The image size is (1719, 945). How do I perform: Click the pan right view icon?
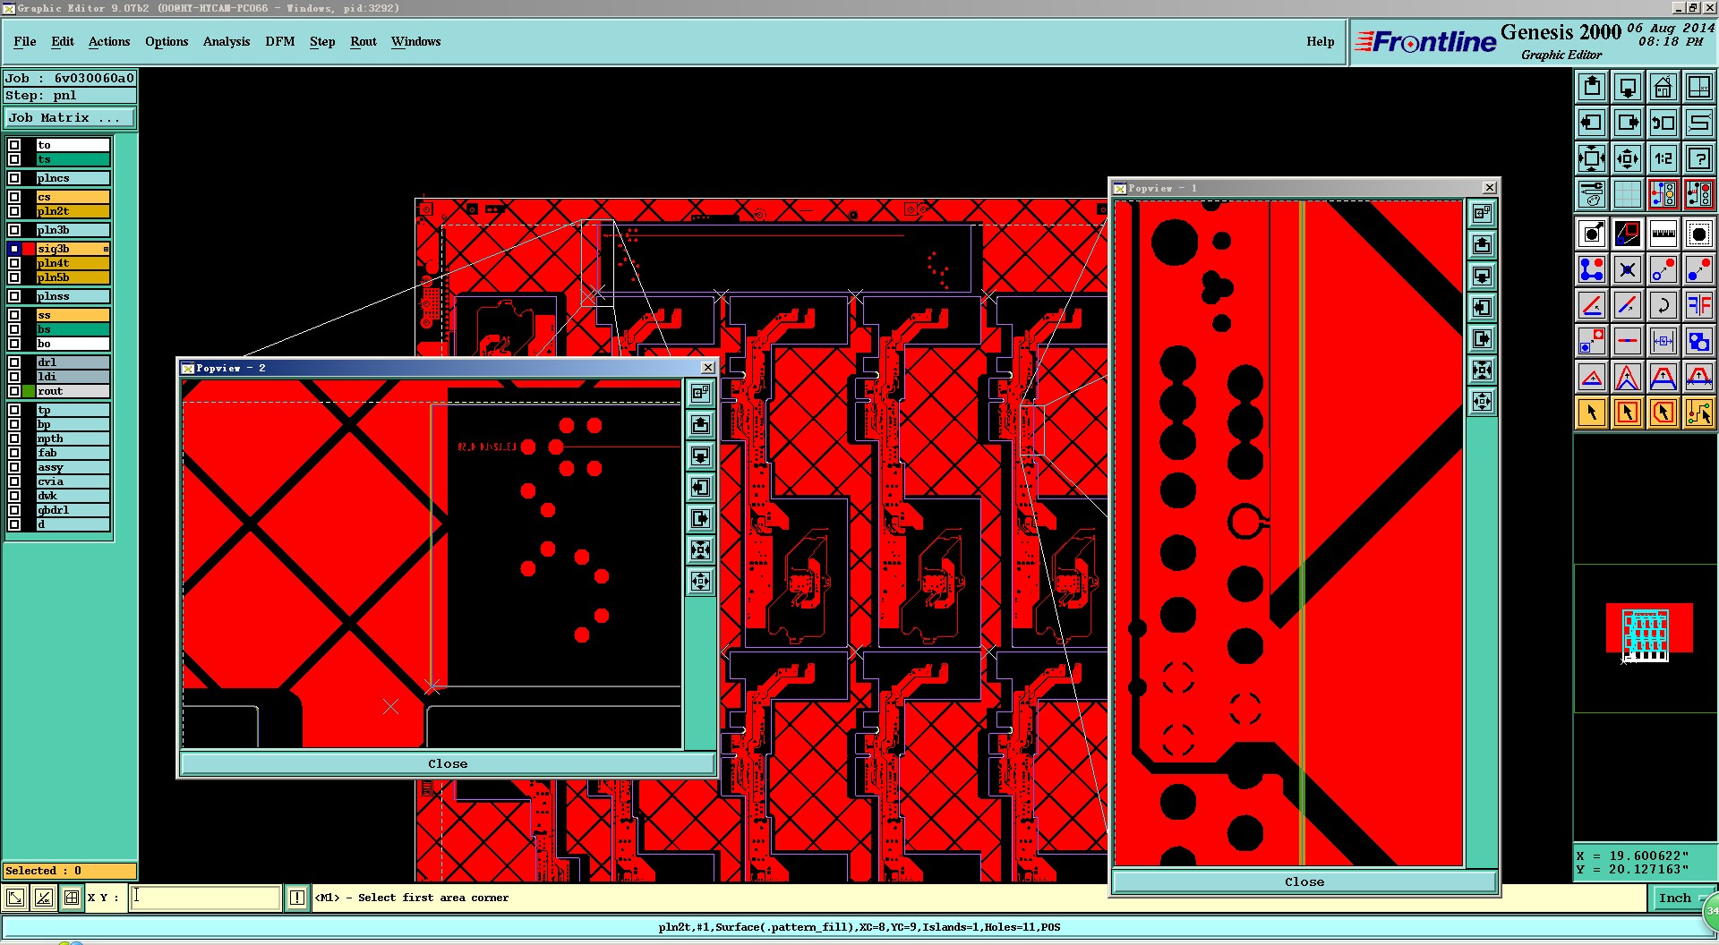pyautogui.click(x=1628, y=123)
